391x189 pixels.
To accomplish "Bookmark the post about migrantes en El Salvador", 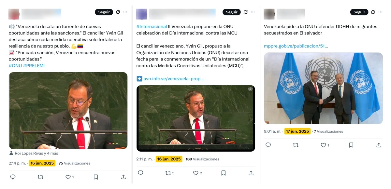I will click(x=351, y=145).
